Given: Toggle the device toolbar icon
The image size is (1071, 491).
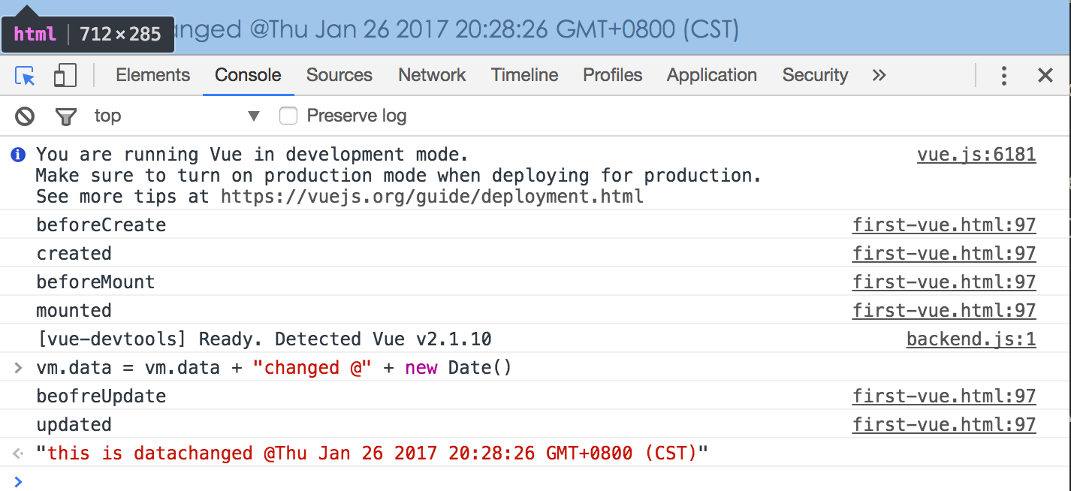Looking at the screenshot, I should 65,76.
